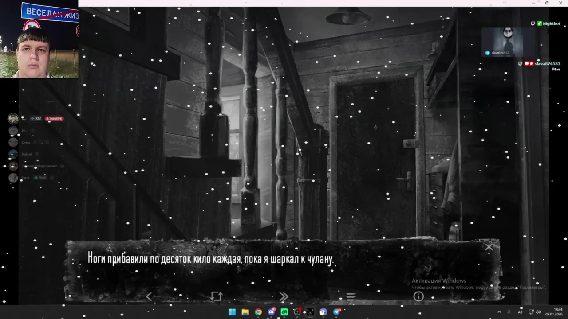Viewport: 568px width, 319px height.
Task: Click the В ЭФИРЕ live badge
Action: point(54,119)
